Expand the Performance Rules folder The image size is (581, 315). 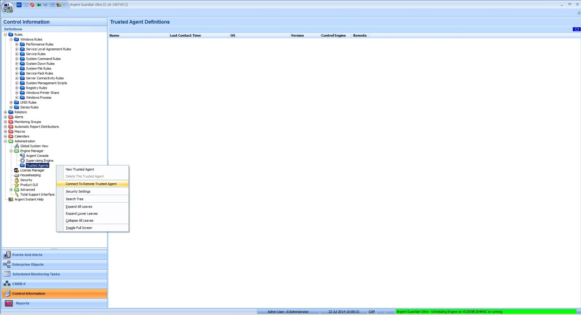click(x=17, y=44)
